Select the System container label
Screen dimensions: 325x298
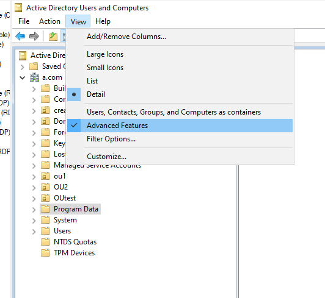coord(65,220)
